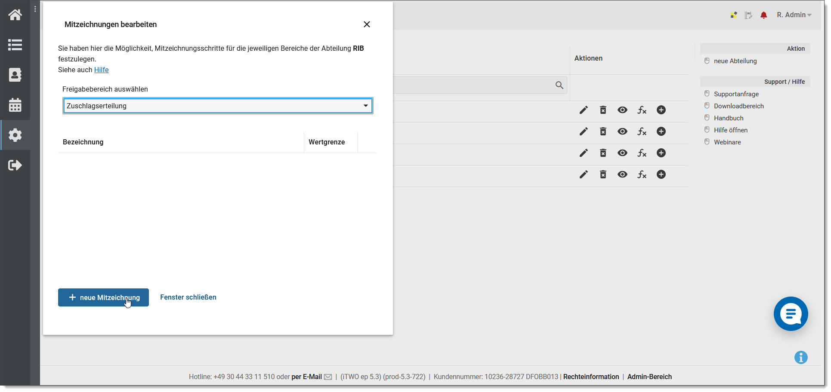Open the home icon in sidebar
The image size is (831, 392).
pyautogui.click(x=15, y=15)
